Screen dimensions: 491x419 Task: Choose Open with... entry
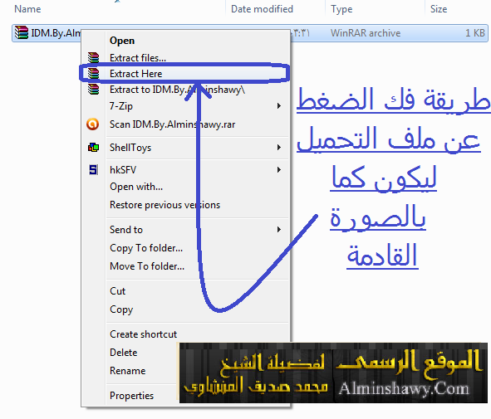136,187
